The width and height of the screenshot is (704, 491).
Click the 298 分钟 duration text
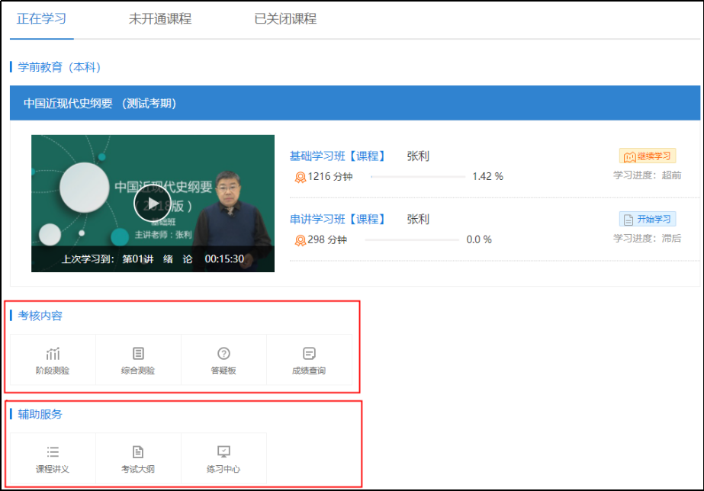tap(327, 239)
